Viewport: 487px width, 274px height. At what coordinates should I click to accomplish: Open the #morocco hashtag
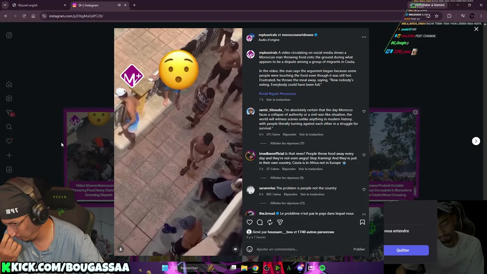coord(288,94)
